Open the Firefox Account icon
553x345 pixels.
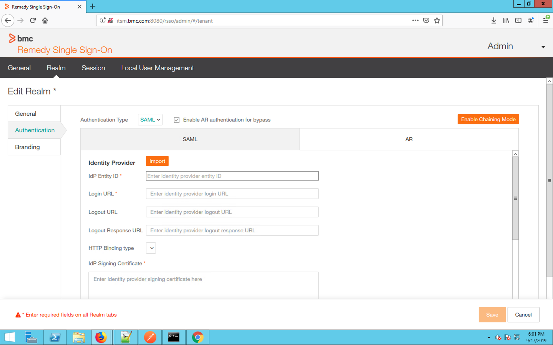pos(531,20)
